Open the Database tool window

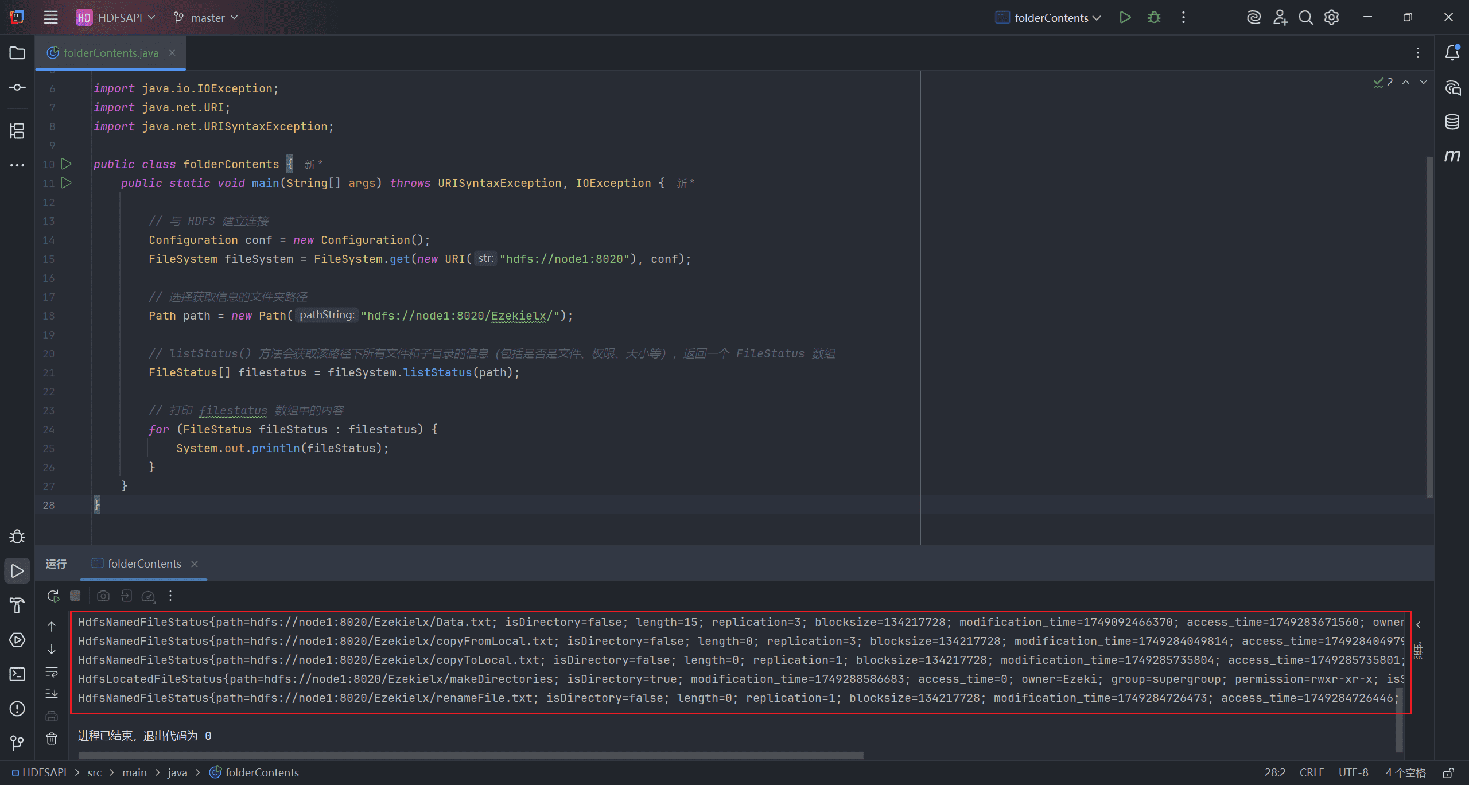click(x=1452, y=122)
